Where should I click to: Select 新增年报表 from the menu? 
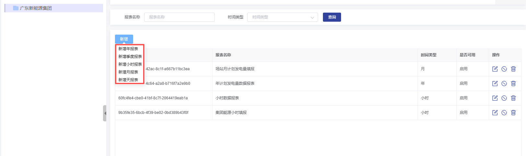click(128, 49)
